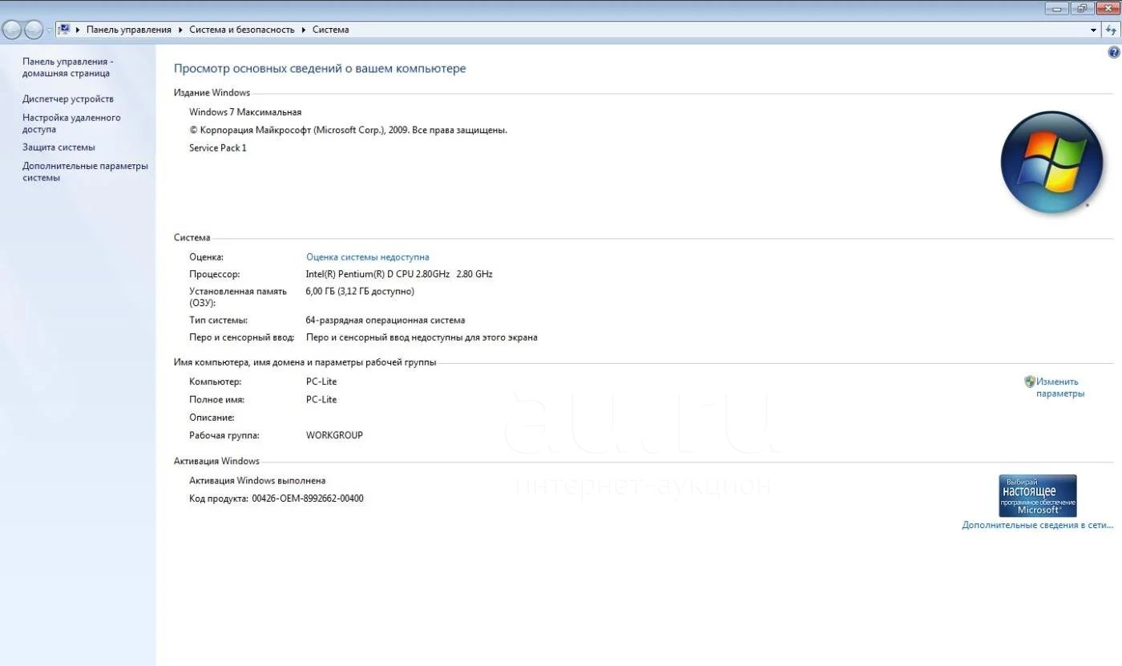Viewport: 1122px width, 666px height.
Task: Click 'Windows 7 Максимальная' edition text
Action: coord(245,112)
